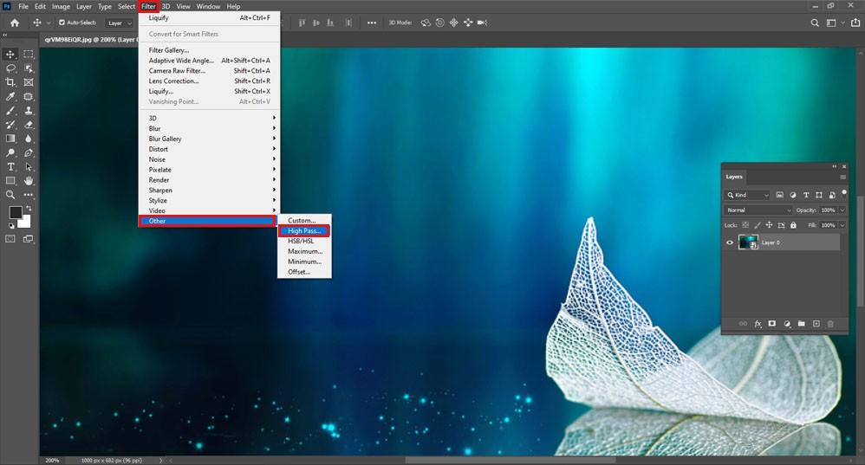Open the Opacity slider dropdown arrow

coord(842,210)
